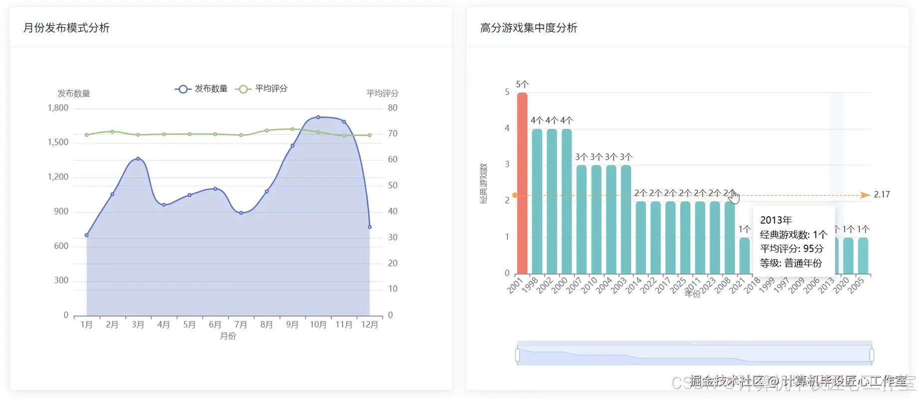Viewport: 918px width, 399px height.
Task: Click the 2004 bar in the chart
Action: tap(611, 219)
